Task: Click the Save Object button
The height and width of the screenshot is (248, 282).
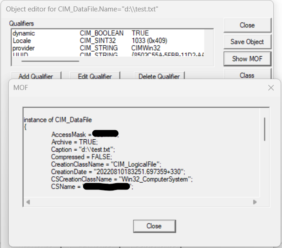Action: [247, 42]
